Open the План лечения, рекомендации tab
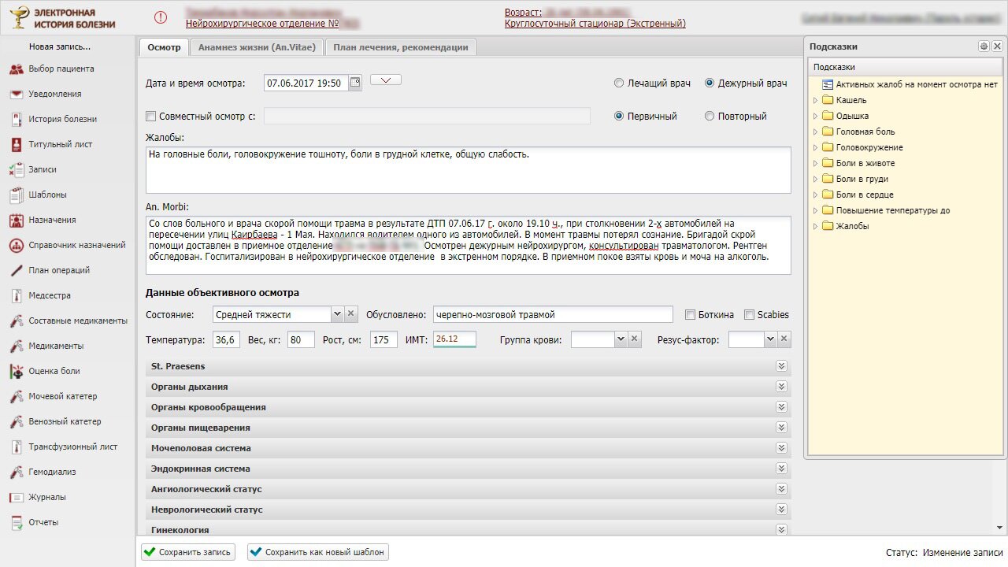Screen dimensions: 1008x567 (x=400, y=47)
